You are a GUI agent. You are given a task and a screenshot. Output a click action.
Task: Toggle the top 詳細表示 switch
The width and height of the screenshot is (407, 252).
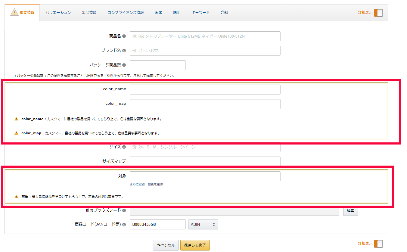[x=378, y=13]
